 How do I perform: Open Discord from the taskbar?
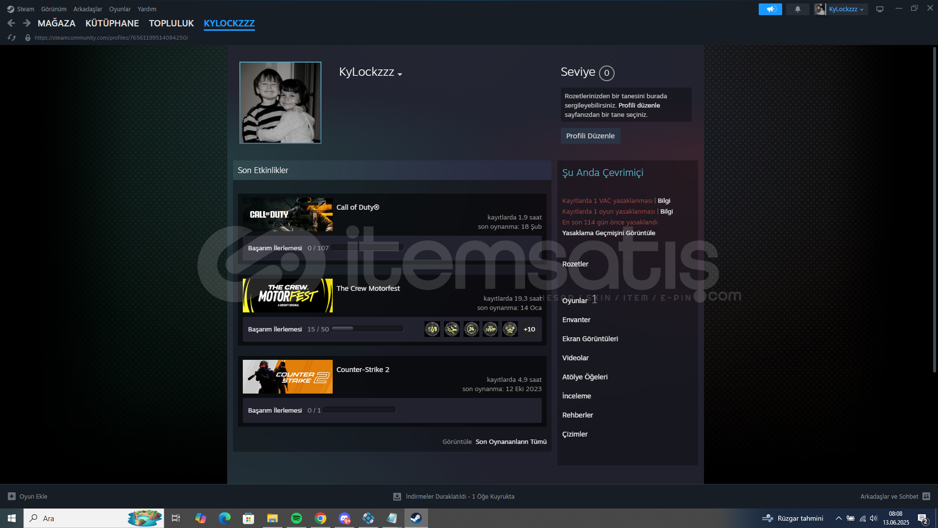(x=344, y=518)
